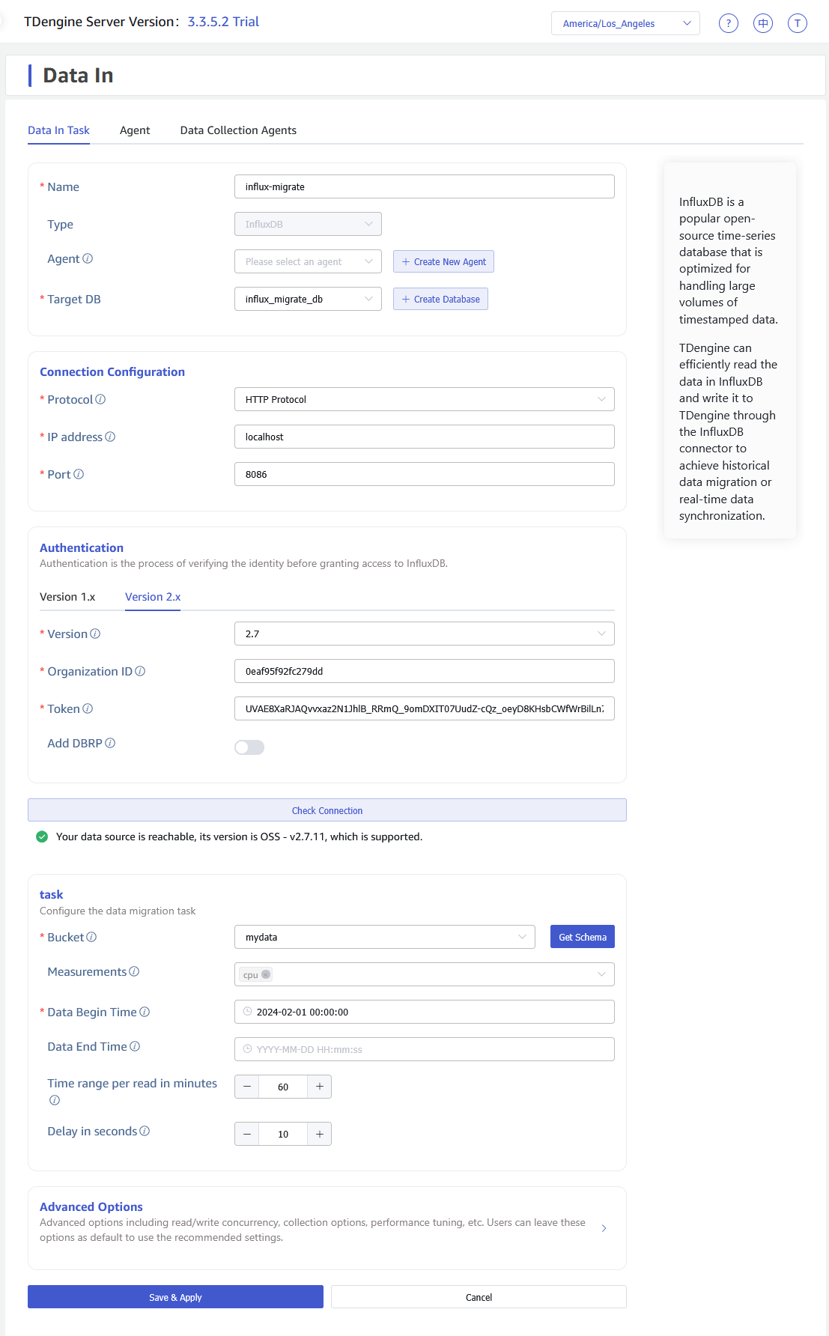This screenshot has height=1336, width=829.
Task: Click the Check Connection button
Action: [x=327, y=810]
